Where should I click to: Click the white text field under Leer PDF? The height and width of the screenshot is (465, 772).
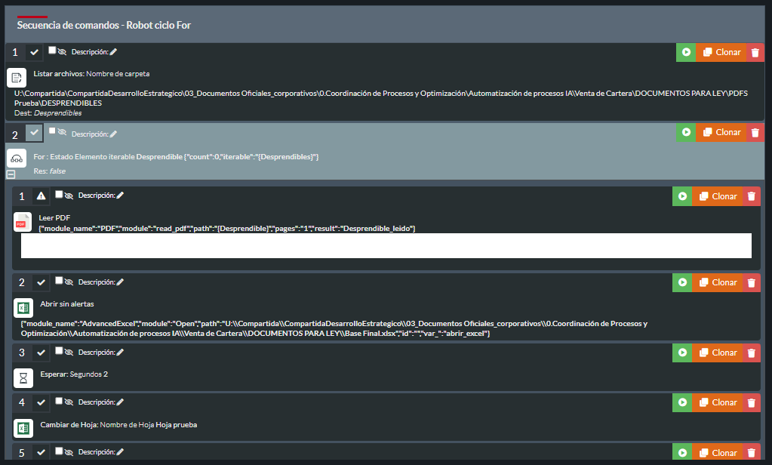click(386, 245)
